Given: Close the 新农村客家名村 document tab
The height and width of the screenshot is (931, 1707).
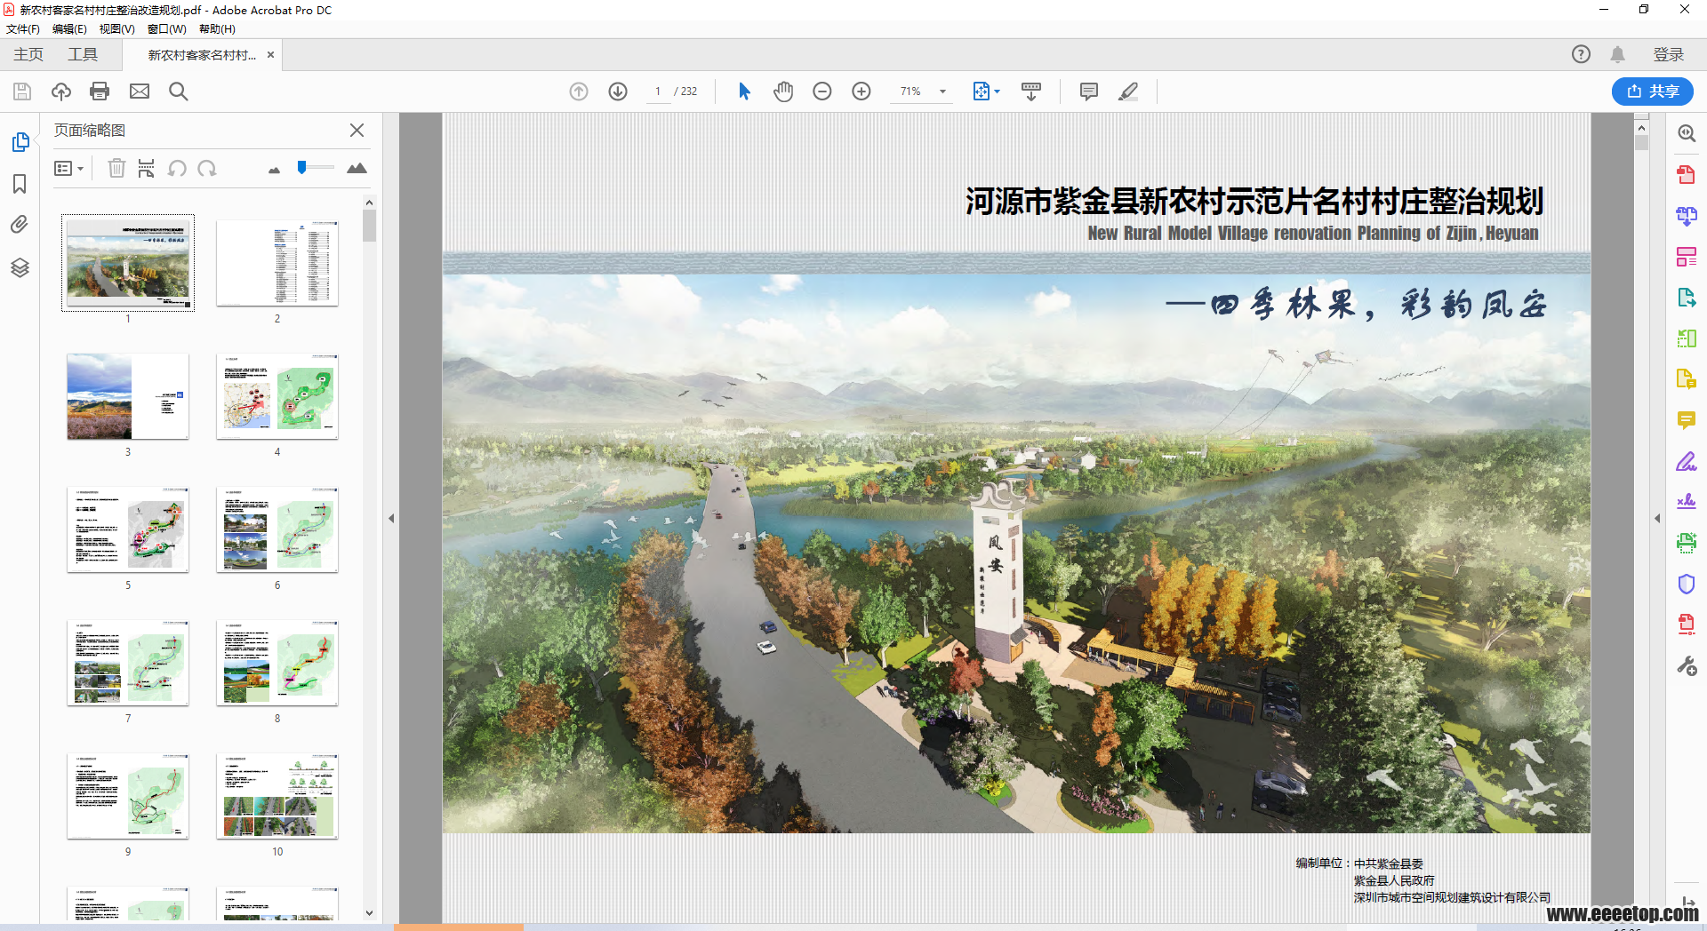Looking at the screenshot, I should coord(271,55).
